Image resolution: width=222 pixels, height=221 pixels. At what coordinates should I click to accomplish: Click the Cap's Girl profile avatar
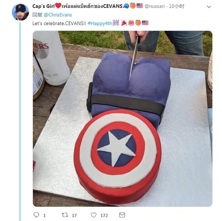(x=20, y=12)
